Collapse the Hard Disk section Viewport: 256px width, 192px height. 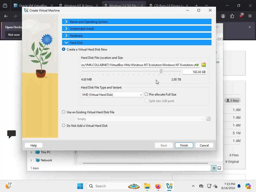(x=137, y=42)
